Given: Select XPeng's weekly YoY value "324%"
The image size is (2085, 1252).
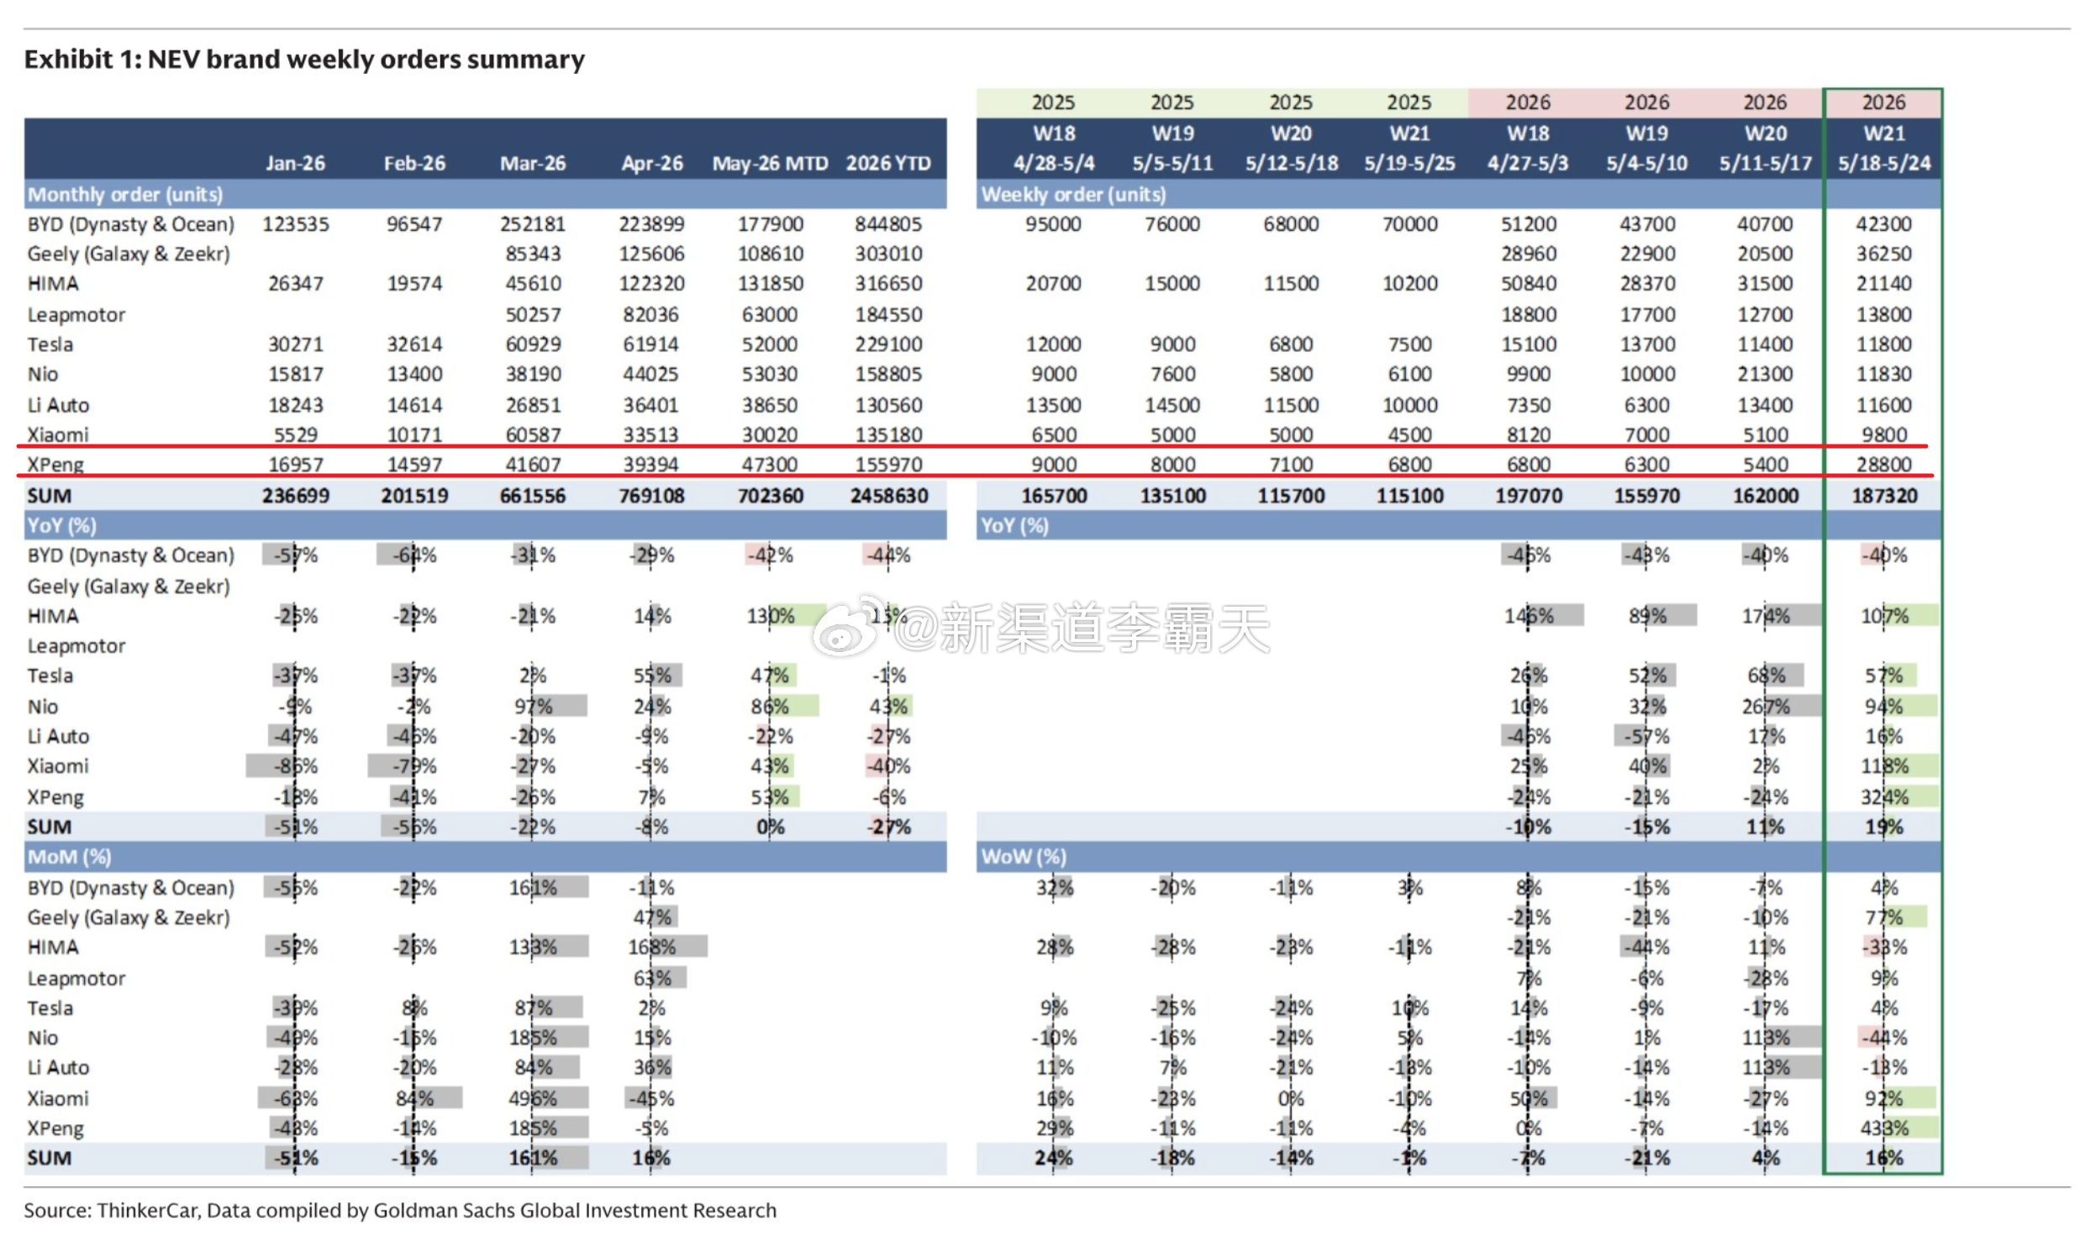Looking at the screenshot, I should [1884, 797].
